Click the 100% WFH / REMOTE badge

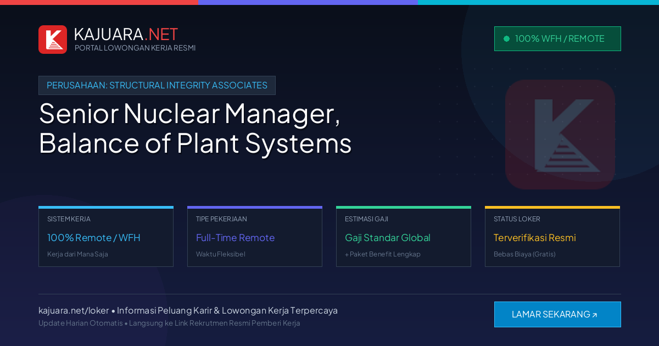click(x=557, y=38)
